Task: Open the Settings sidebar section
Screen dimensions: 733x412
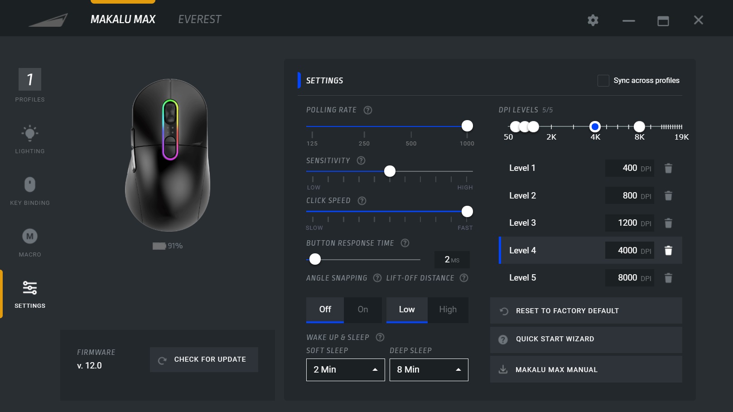Action: [30, 294]
